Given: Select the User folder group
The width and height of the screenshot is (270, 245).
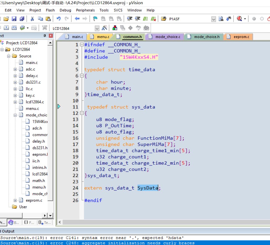Looking at the screenshot, I should click(23, 207).
